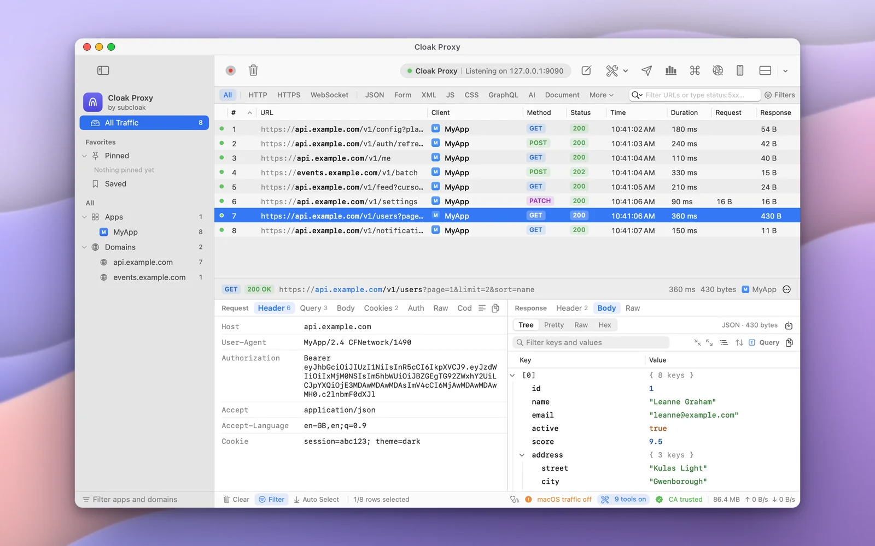This screenshot has width=875, height=546.
Task: Toggle the Filter button in the bottom bar
Action: 272,500
